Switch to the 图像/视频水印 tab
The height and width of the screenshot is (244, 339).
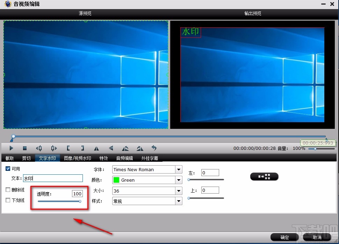[78, 158]
